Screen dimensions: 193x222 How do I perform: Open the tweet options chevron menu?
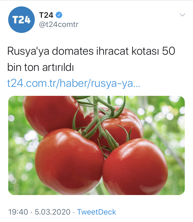(182, 15)
